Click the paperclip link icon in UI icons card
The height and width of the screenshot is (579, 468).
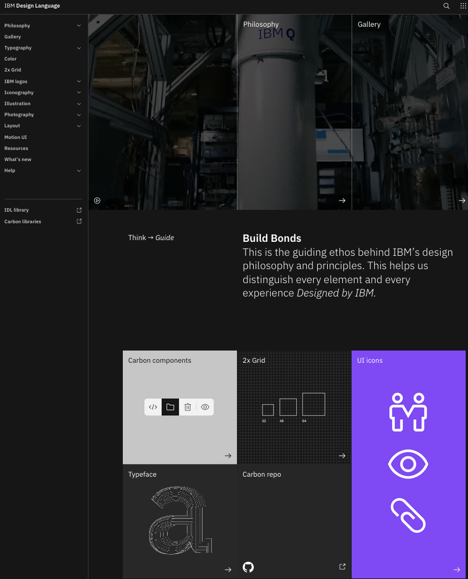coord(408,516)
